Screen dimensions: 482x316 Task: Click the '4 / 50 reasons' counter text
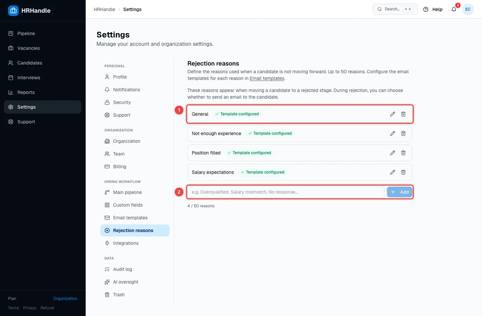[201, 206]
